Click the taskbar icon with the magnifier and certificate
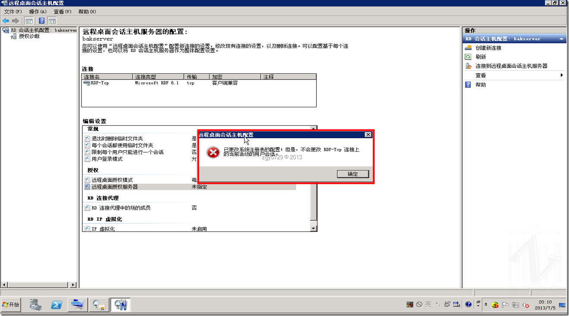 tap(99, 305)
